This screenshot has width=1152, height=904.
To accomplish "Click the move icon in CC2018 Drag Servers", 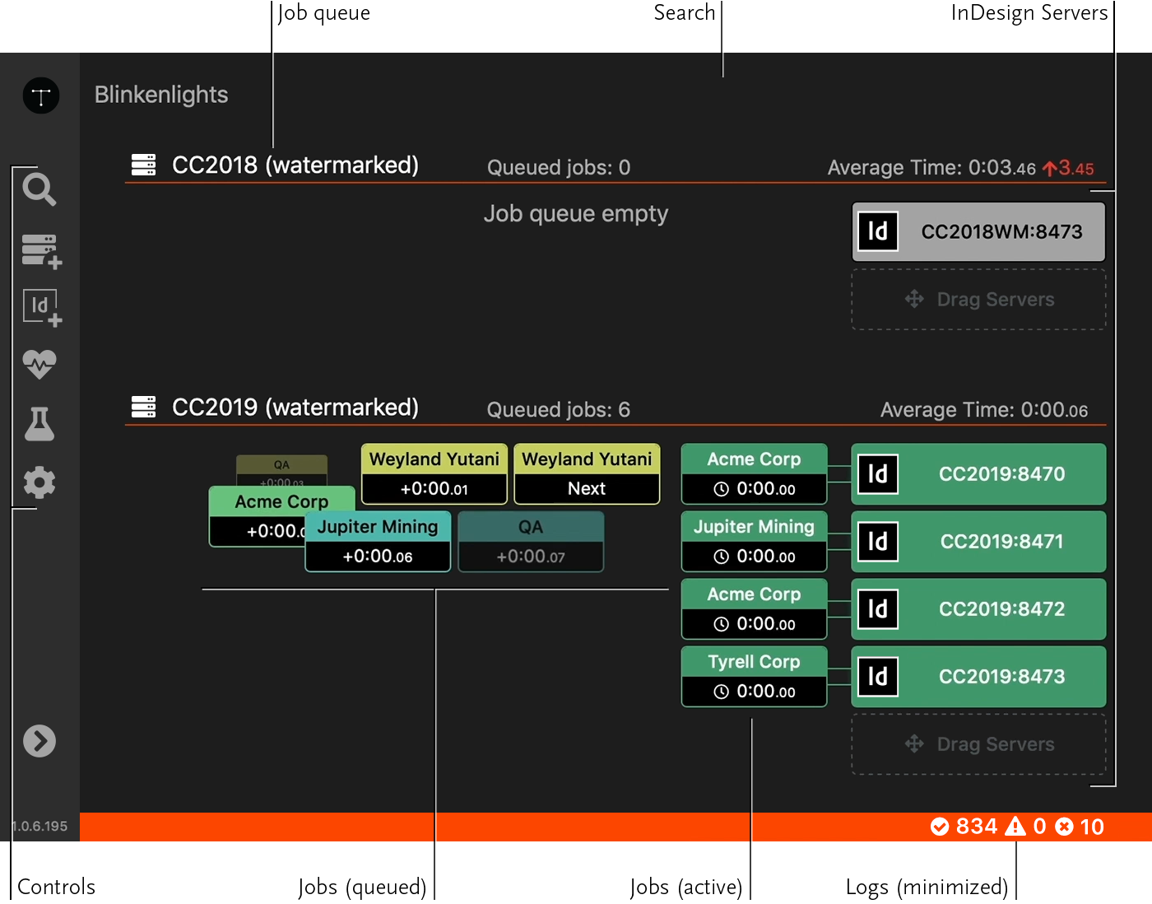I will [914, 299].
